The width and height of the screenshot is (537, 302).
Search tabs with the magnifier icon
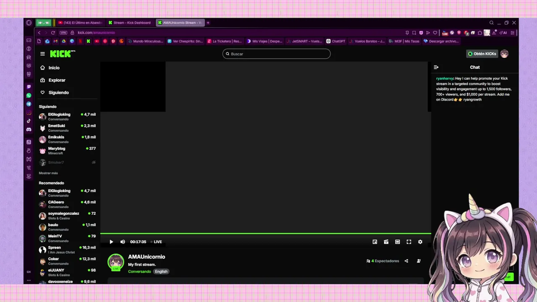click(x=491, y=23)
